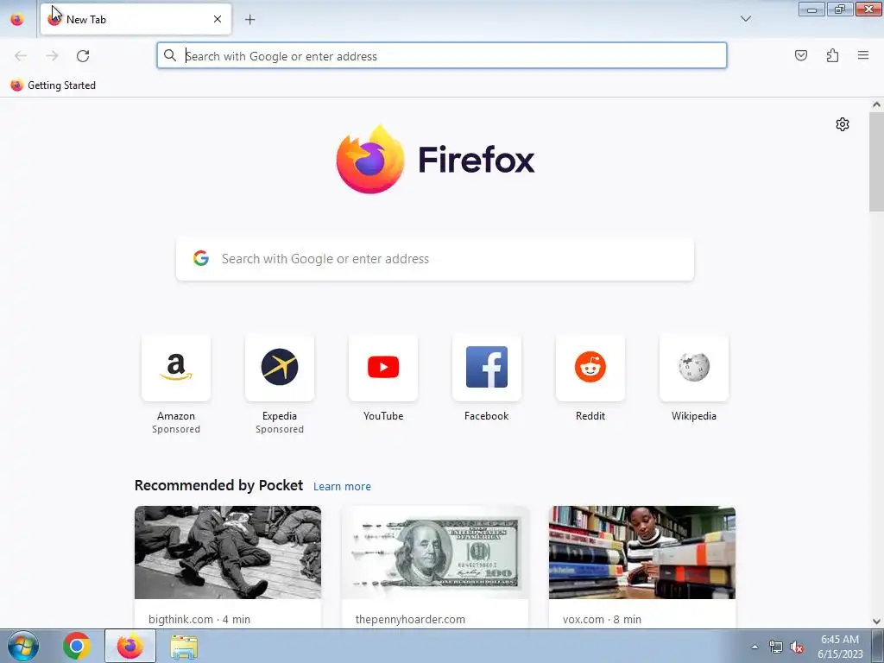The width and height of the screenshot is (884, 663).
Task: Click the Recommended by Pocket heading
Action: click(x=218, y=485)
